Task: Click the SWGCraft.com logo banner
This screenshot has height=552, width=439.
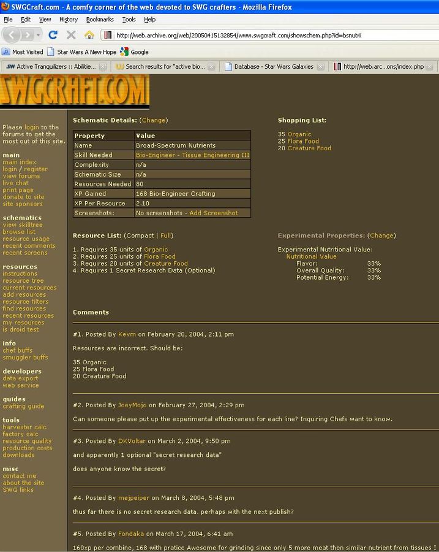Action: click(74, 91)
